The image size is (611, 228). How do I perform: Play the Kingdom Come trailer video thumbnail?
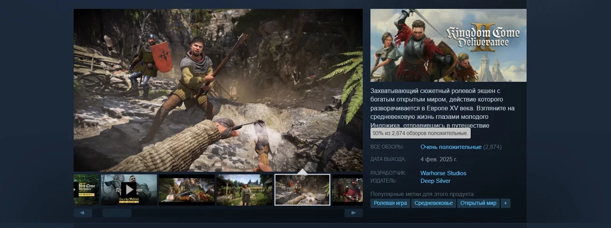tap(129, 189)
